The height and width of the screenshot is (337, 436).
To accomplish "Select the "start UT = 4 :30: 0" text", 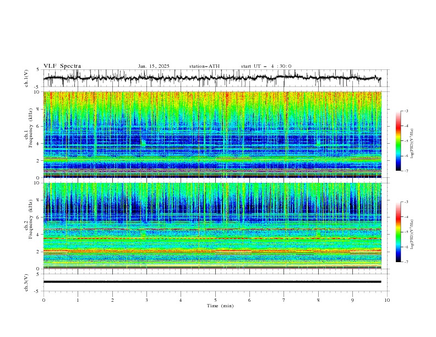I will coord(266,66).
